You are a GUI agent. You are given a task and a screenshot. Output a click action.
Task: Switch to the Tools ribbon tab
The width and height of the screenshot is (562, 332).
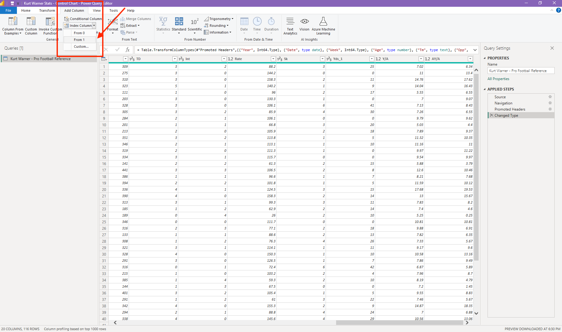click(x=114, y=10)
